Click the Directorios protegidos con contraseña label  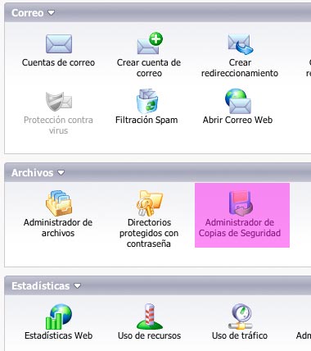click(149, 233)
